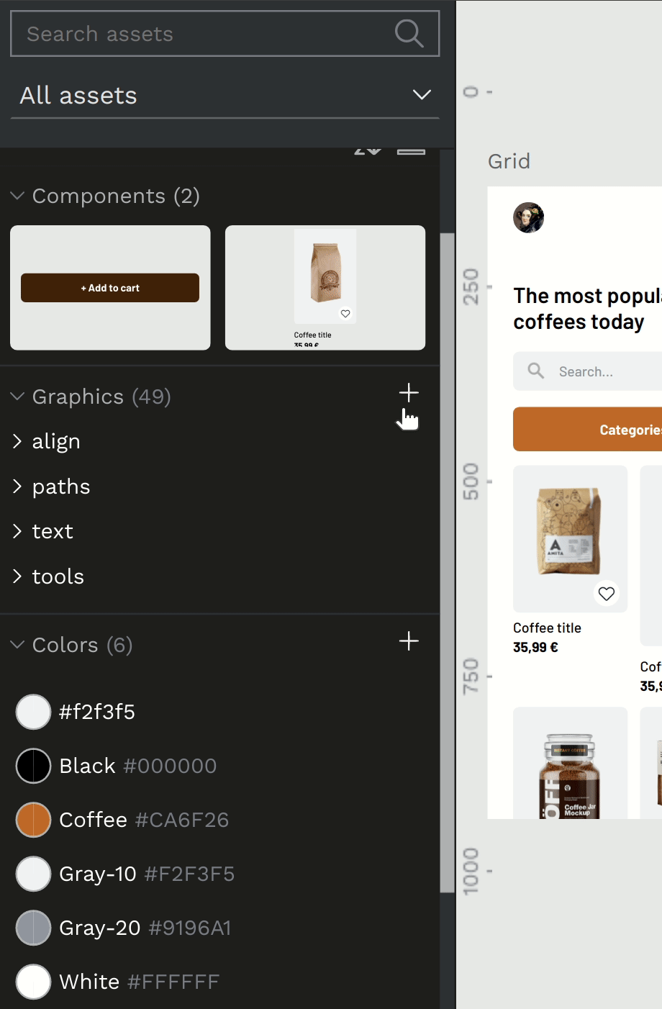This screenshot has width=662, height=1009.
Task: Add a new color with the plus icon
Action: point(409,641)
